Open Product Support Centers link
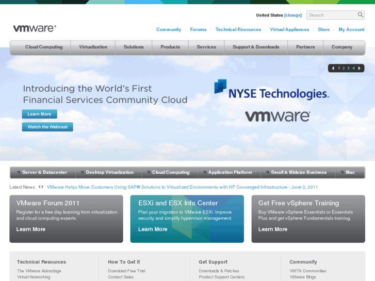This screenshot has width=375, height=281. (221, 277)
